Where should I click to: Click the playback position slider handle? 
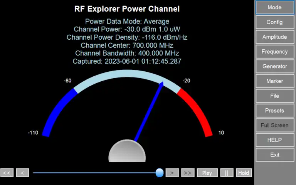160,173
